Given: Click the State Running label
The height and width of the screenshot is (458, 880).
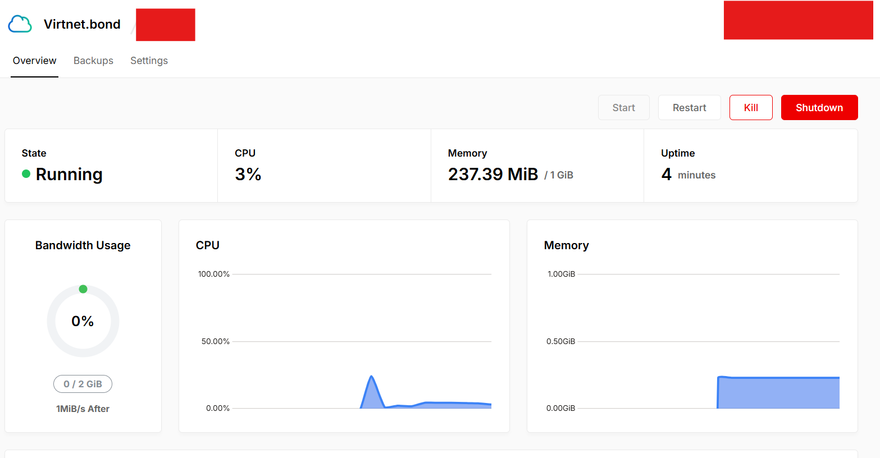Looking at the screenshot, I should [69, 175].
